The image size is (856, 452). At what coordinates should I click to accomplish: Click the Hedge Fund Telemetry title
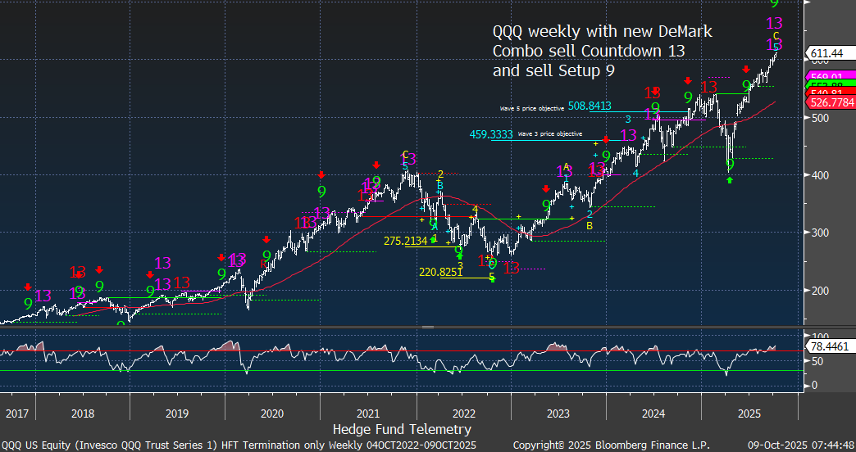tap(402, 429)
